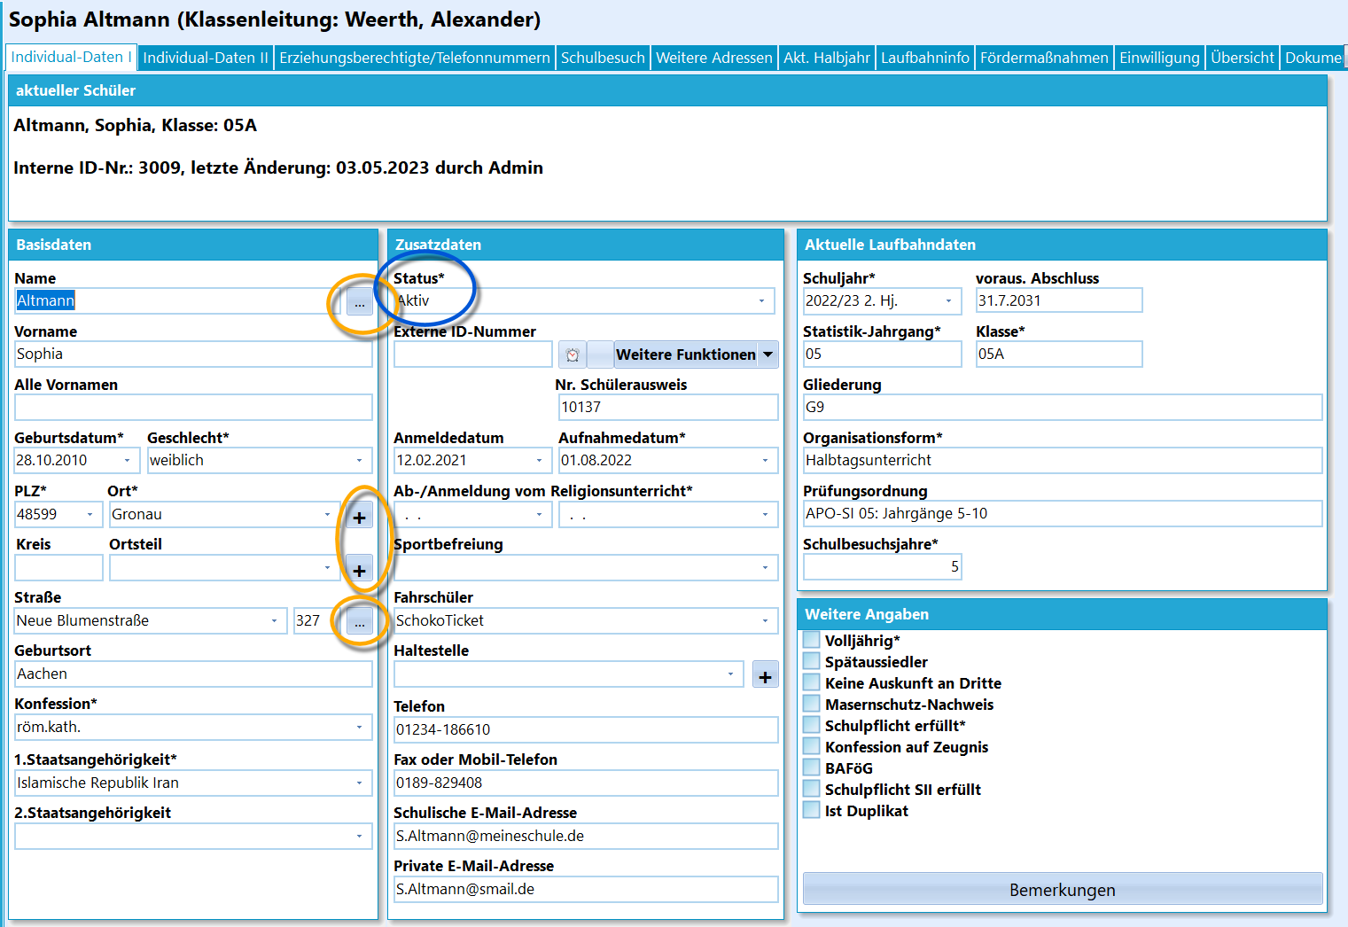Open the Konfession dropdown

(x=359, y=728)
